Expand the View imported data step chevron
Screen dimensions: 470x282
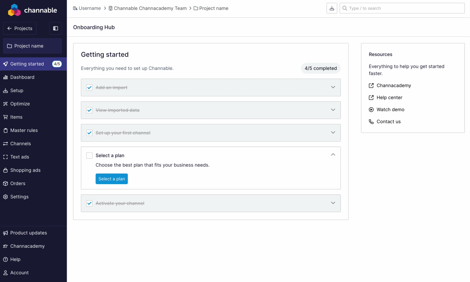pyautogui.click(x=333, y=110)
